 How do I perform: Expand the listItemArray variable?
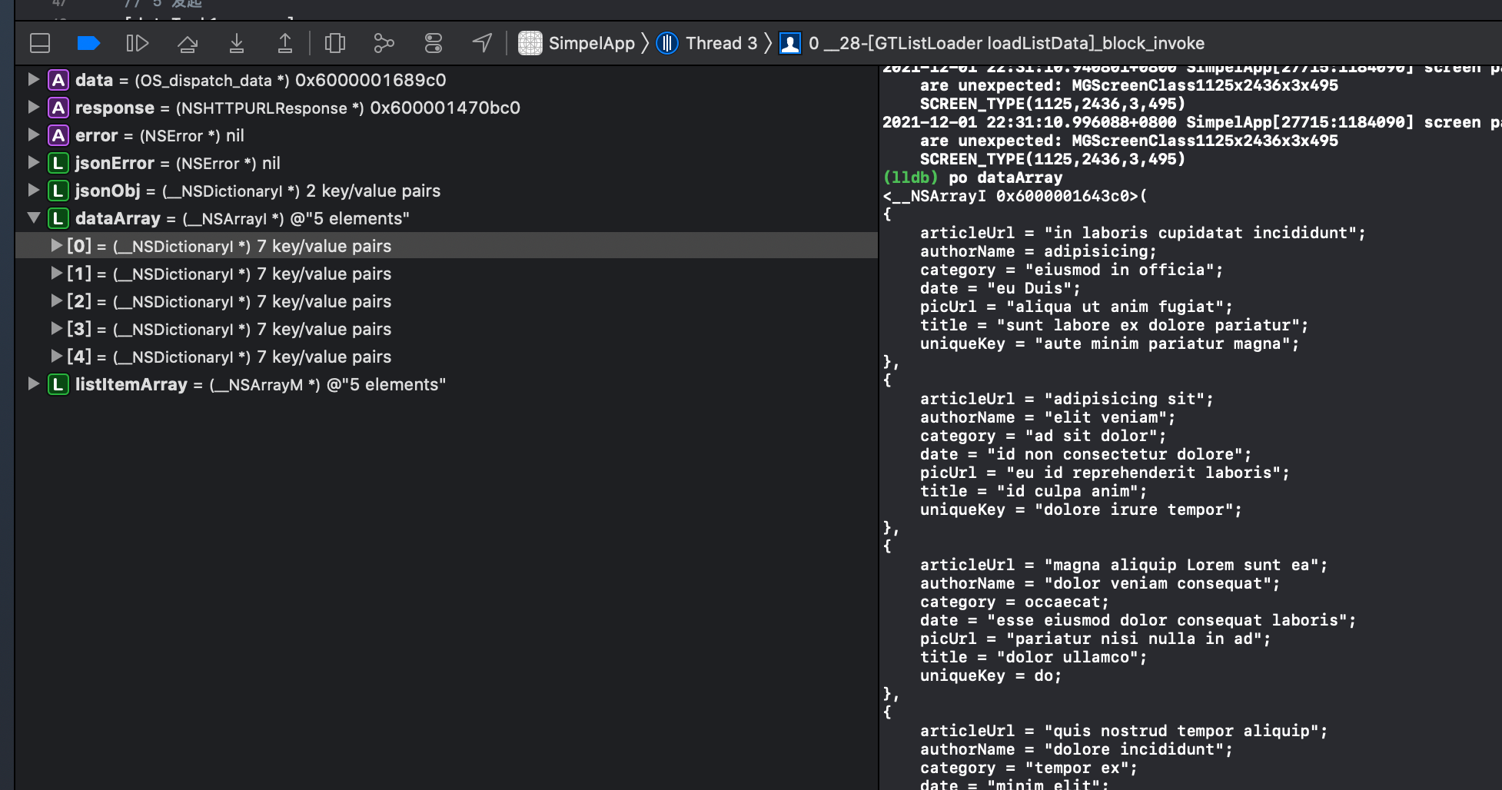[33, 383]
